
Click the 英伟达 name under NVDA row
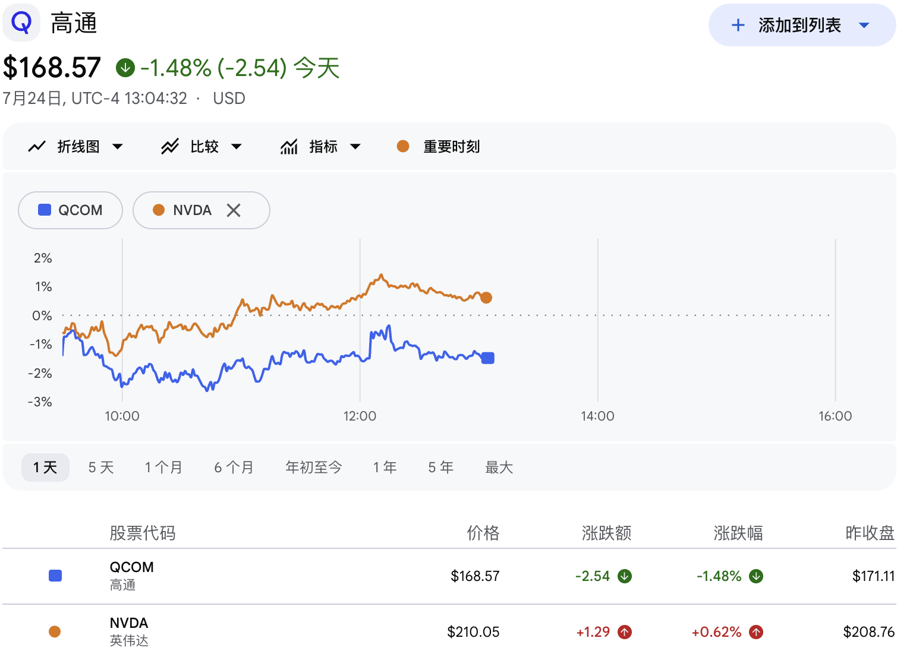(129, 641)
